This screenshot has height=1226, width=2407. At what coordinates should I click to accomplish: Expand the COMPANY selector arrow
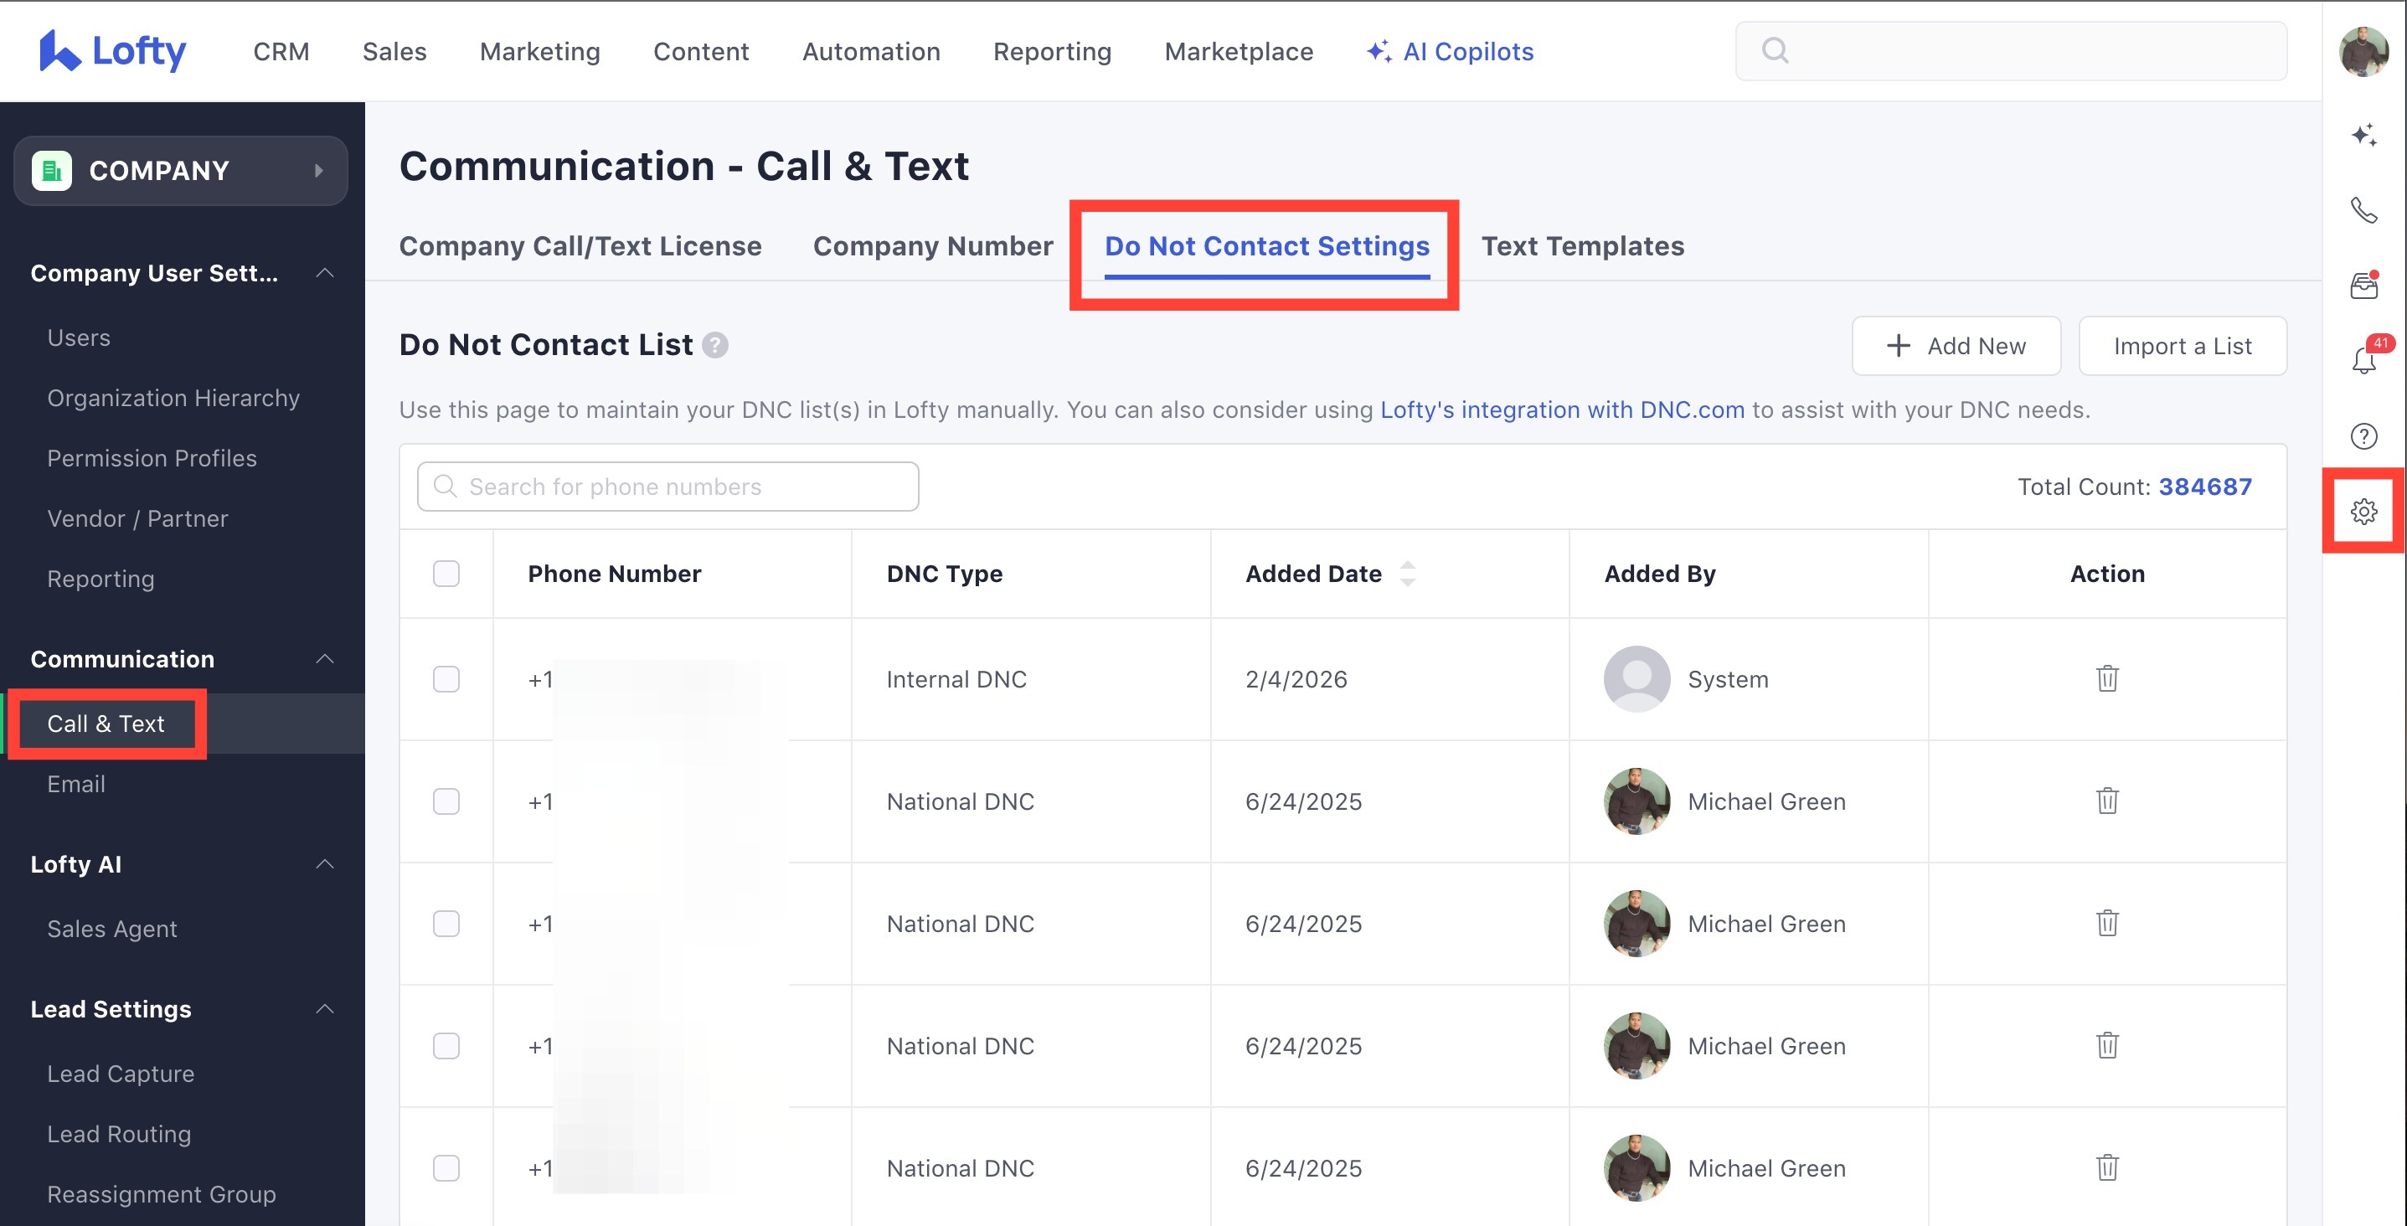click(318, 170)
